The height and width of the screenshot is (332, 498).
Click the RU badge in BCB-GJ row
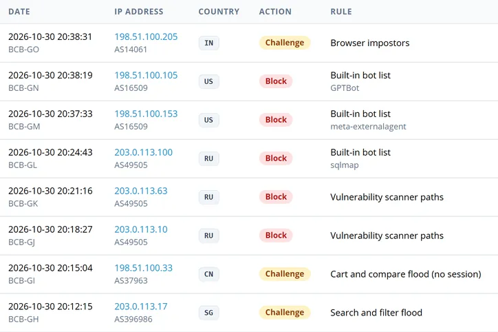pos(208,236)
